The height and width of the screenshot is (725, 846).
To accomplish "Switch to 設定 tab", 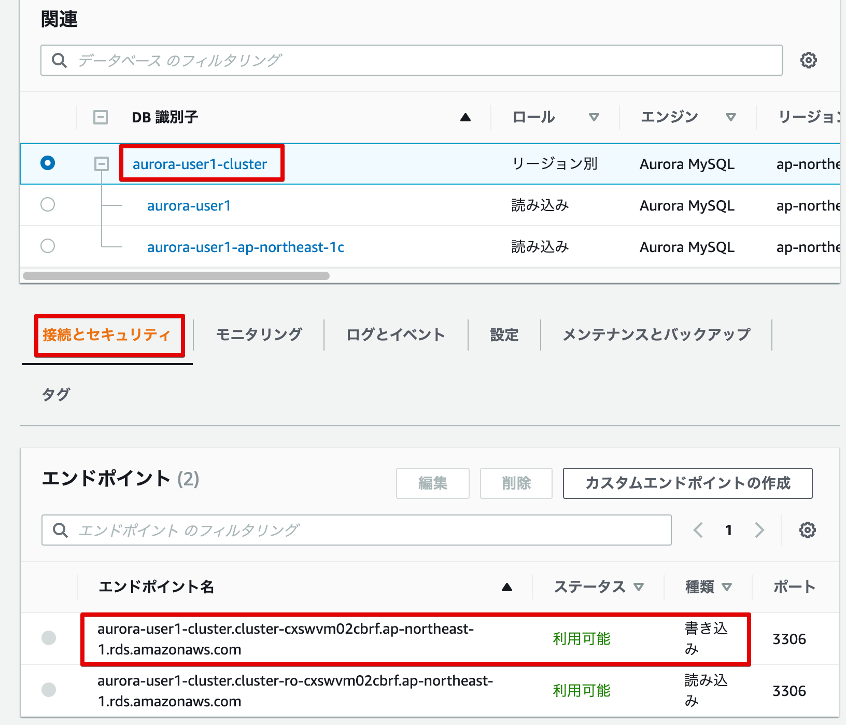I will tap(504, 335).
